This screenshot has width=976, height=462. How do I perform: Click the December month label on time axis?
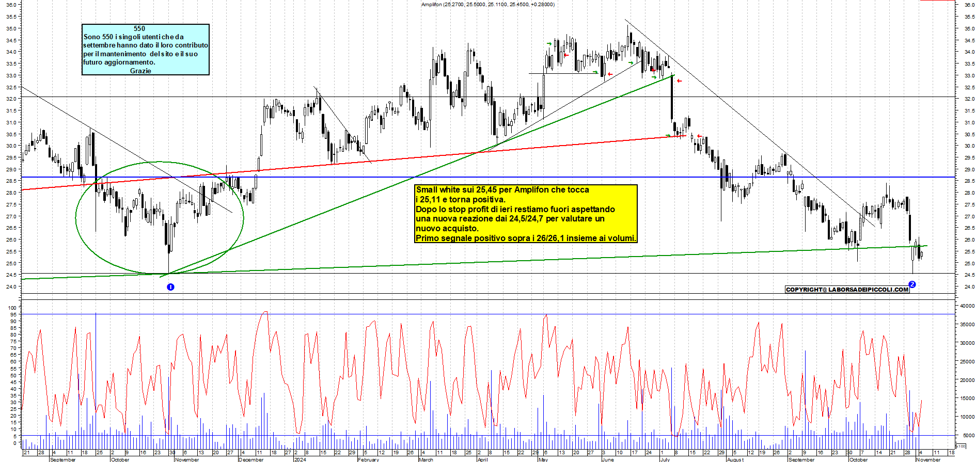[251, 459]
